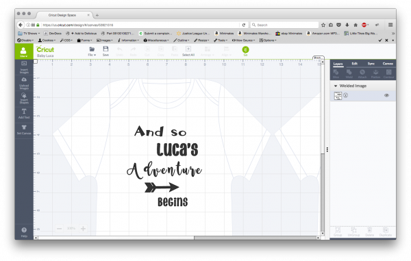
Task: Click the Add Text tool
Action: pyautogui.click(x=24, y=114)
